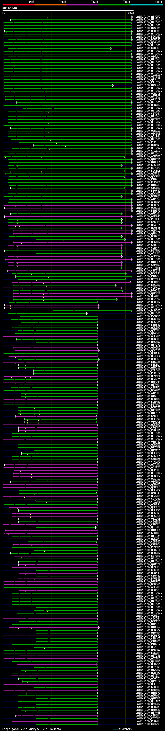Select the UniRef100_C7Z3X2 hit label

(x=148, y=151)
